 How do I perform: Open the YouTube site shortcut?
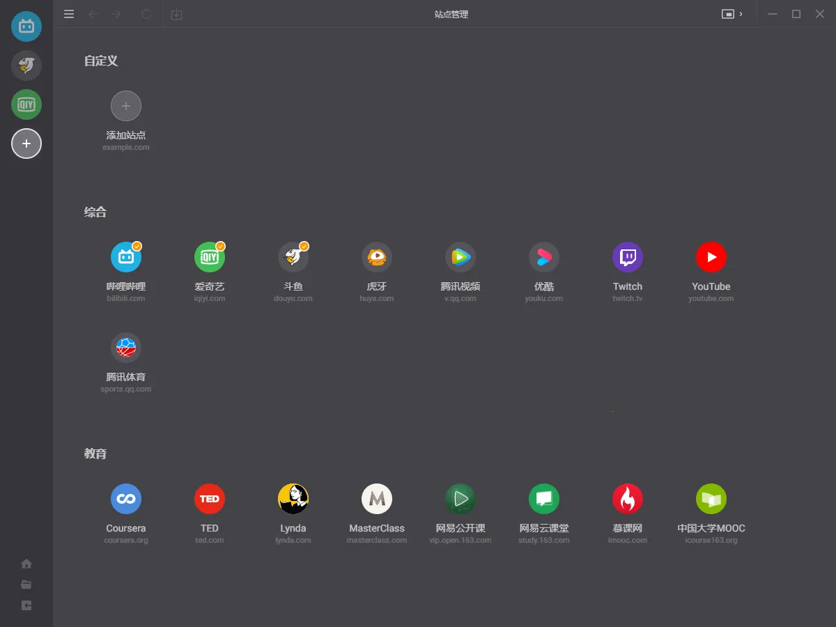[x=711, y=256]
